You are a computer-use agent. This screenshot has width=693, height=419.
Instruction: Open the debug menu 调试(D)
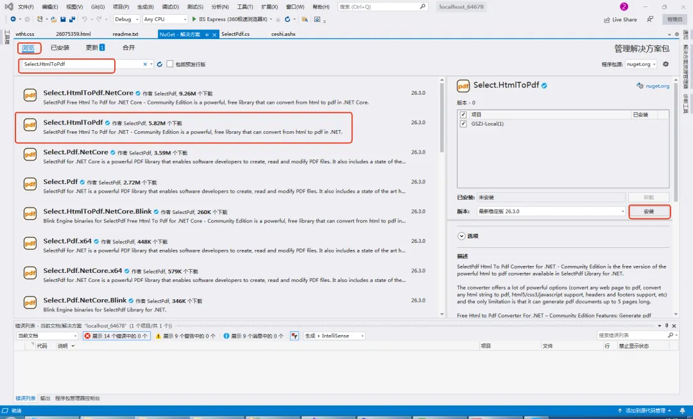pyautogui.click(x=170, y=6)
